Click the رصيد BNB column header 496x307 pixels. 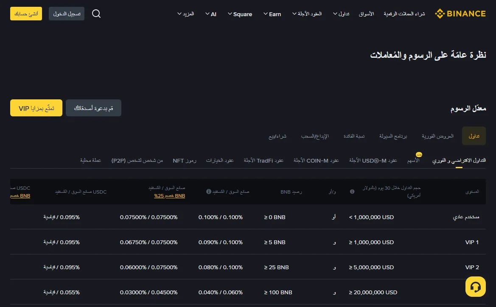pos(291,192)
